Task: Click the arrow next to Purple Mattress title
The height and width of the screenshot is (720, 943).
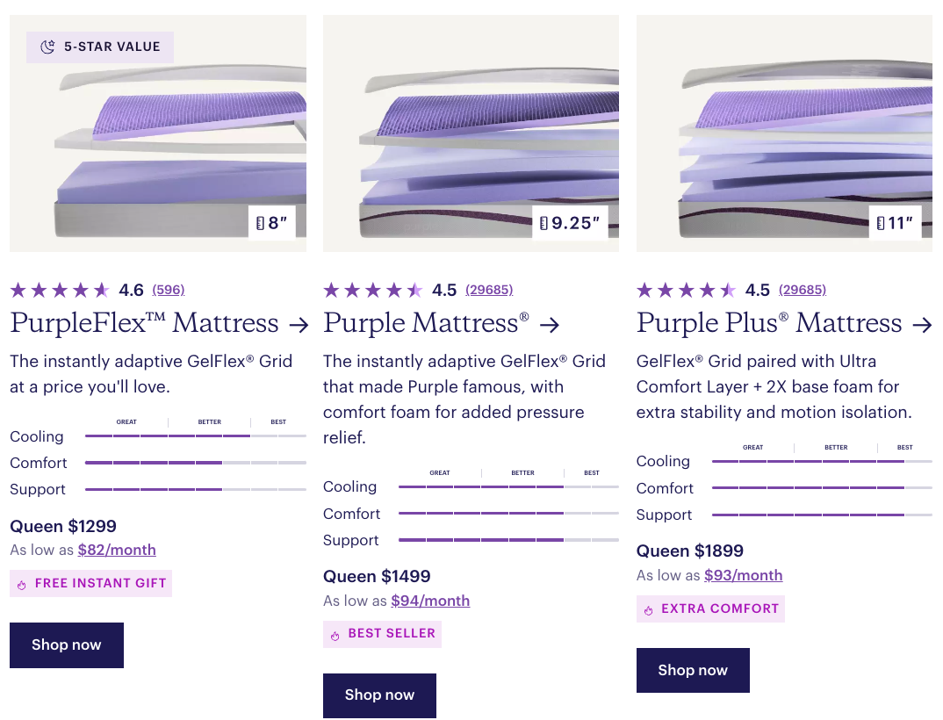Action: click(550, 325)
